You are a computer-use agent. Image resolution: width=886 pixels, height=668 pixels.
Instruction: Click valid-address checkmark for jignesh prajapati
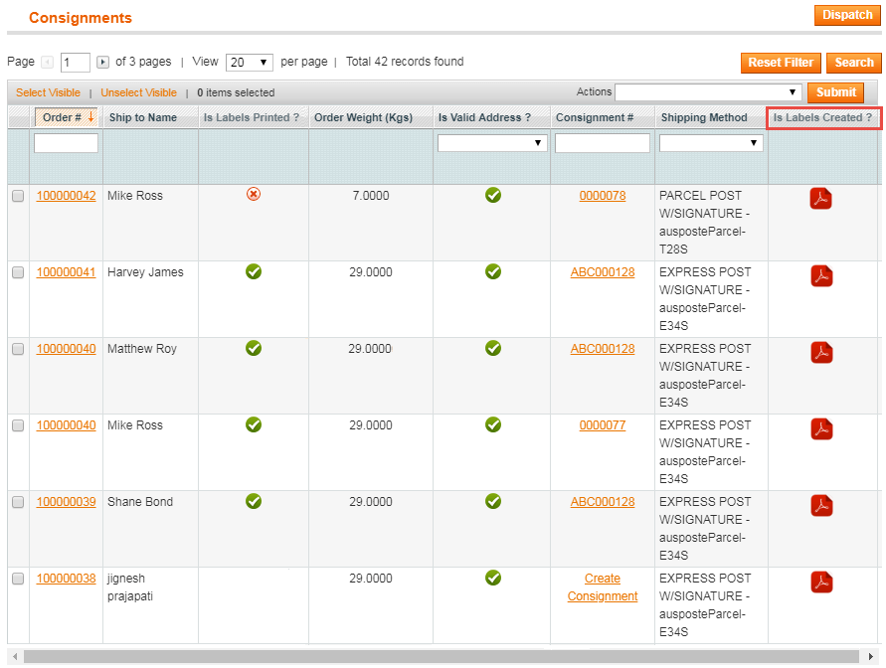(493, 578)
